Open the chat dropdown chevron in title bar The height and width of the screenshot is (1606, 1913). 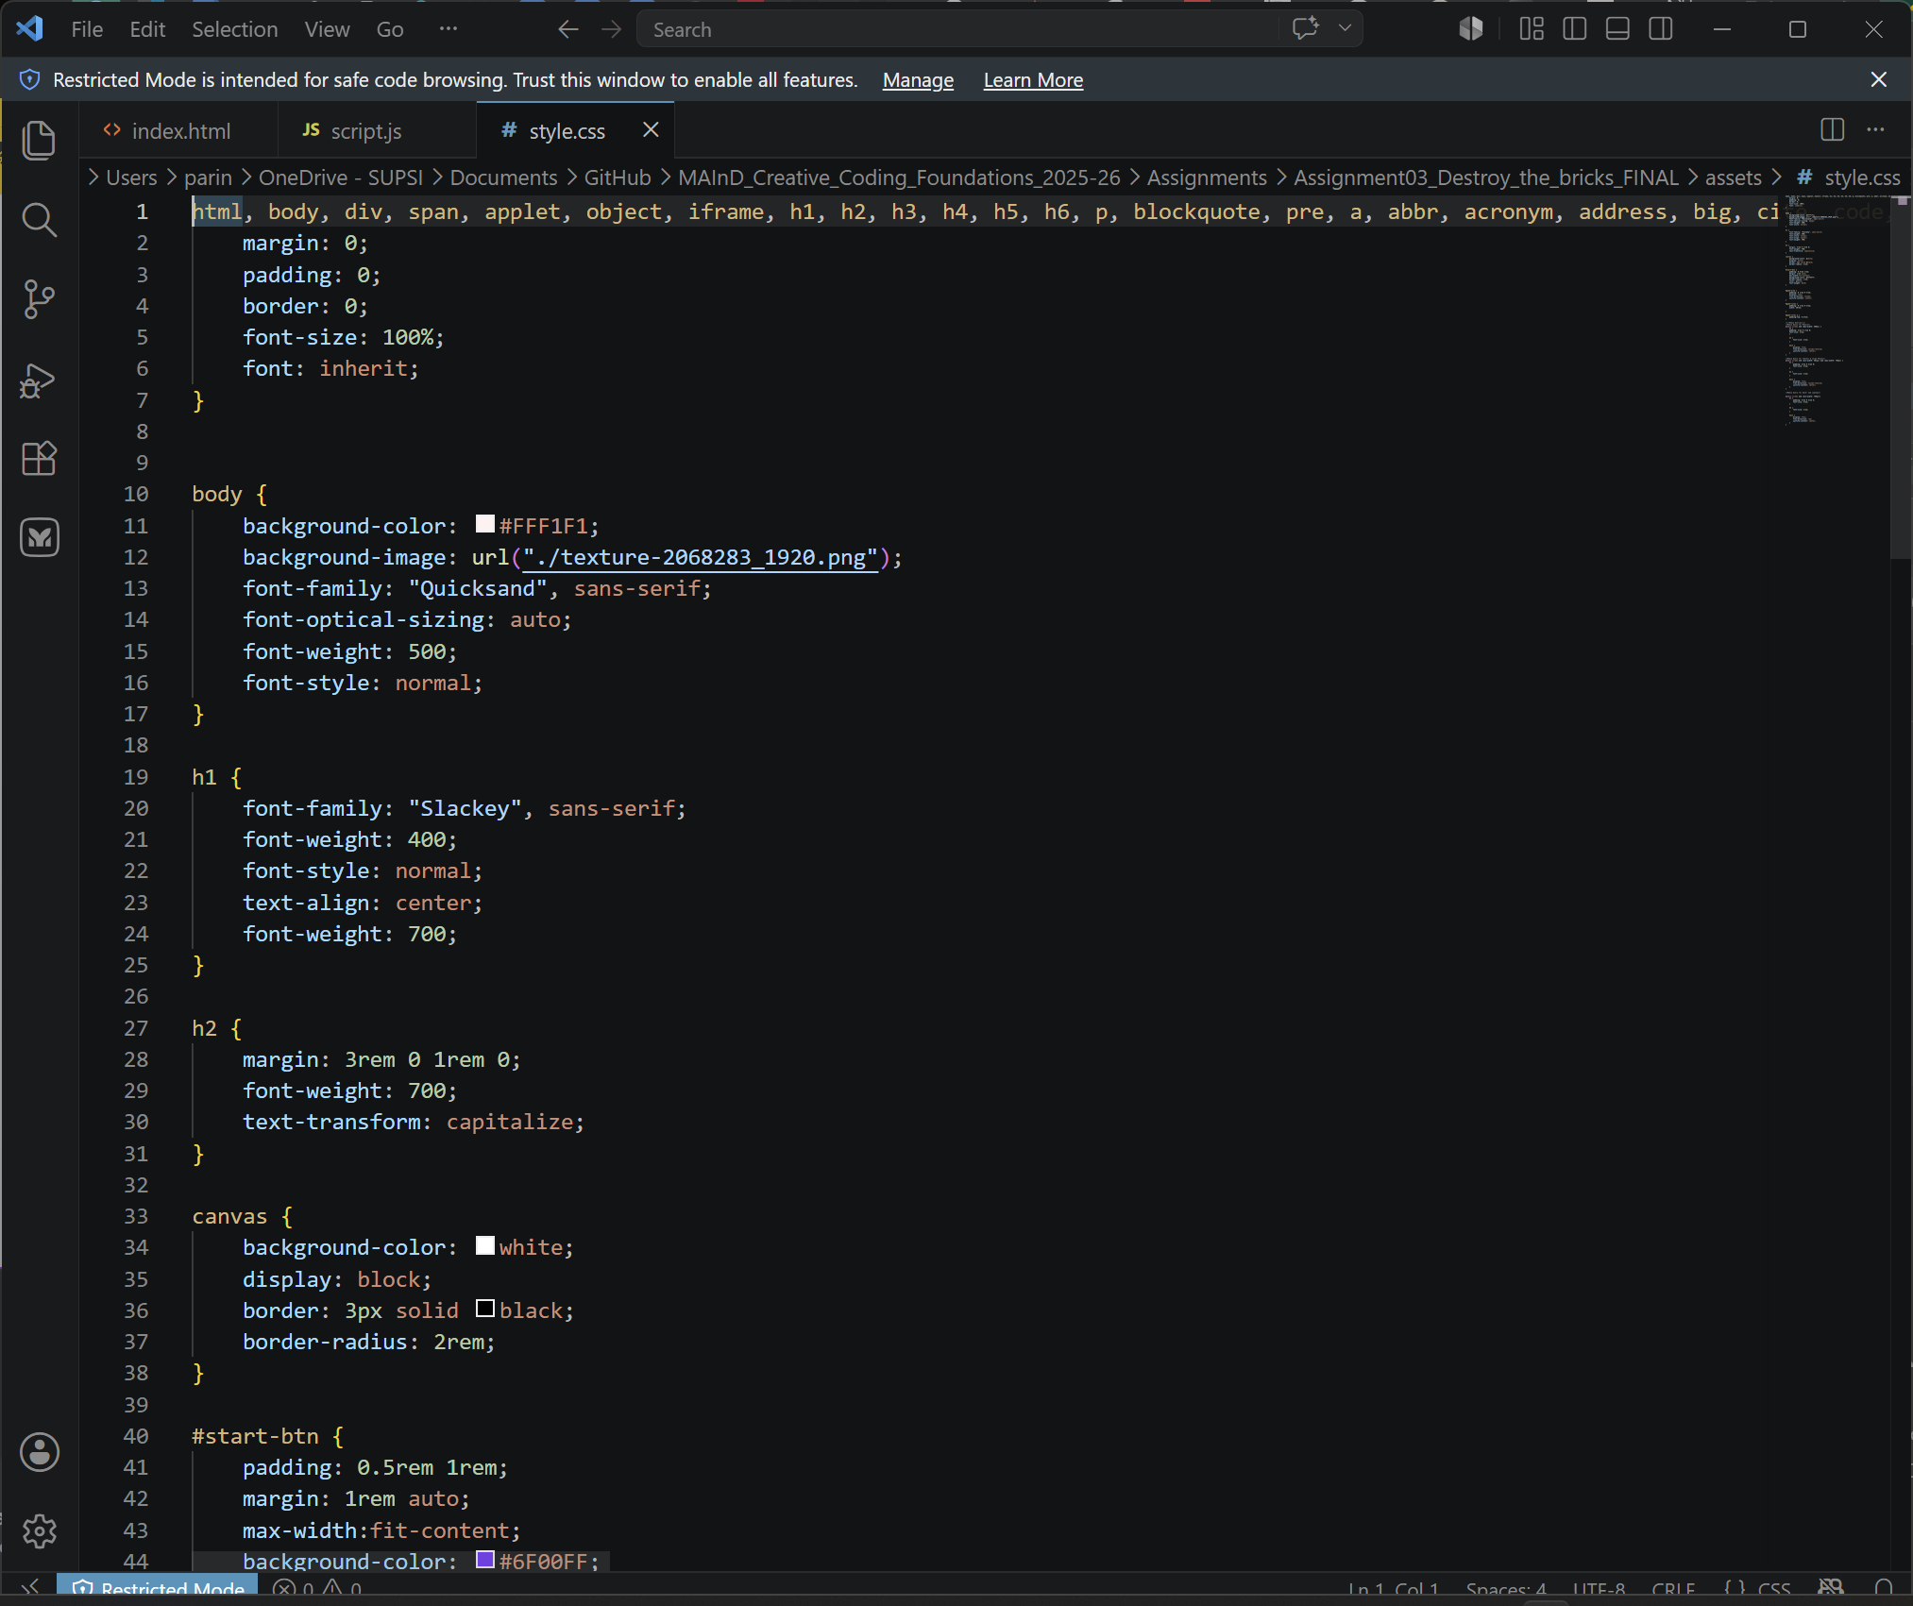1345,28
